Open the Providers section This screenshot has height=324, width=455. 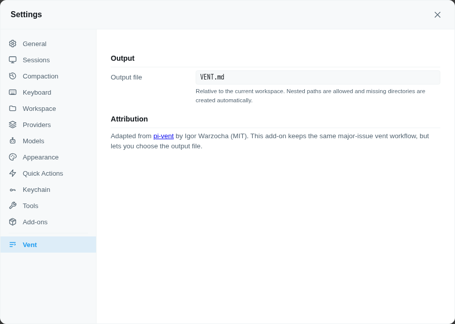tap(48, 125)
